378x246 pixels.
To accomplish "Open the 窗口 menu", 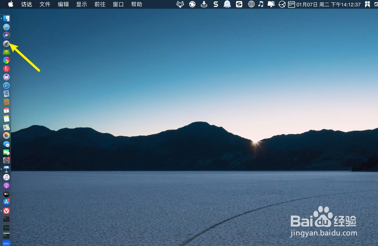I will coord(118,4).
